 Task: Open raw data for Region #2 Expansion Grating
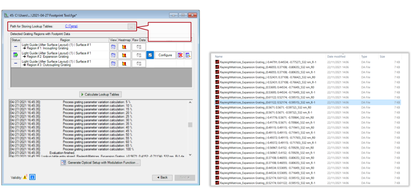click(x=139, y=55)
